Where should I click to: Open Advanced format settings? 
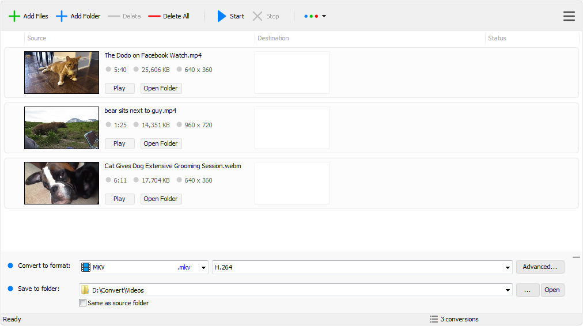540,267
